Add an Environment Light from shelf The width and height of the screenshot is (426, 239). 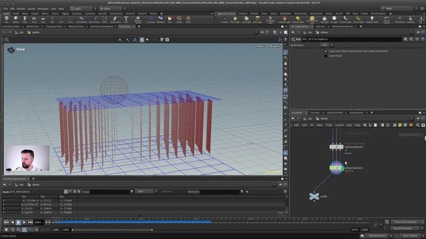(x=312, y=19)
